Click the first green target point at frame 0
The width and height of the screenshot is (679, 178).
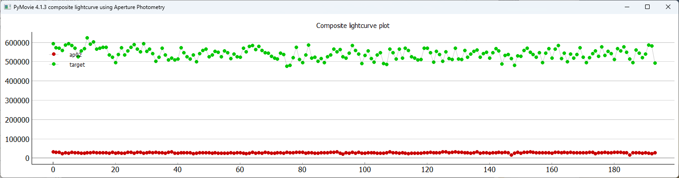point(53,44)
